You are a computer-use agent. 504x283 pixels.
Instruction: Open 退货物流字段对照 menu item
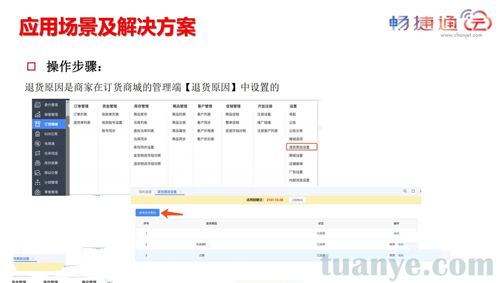click(147, 164)
